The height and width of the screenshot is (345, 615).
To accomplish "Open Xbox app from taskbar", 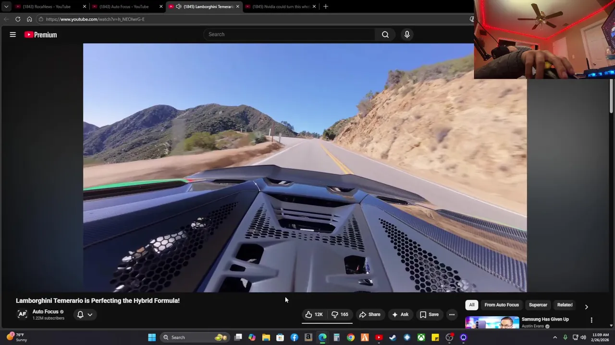I will coord(421,337).
